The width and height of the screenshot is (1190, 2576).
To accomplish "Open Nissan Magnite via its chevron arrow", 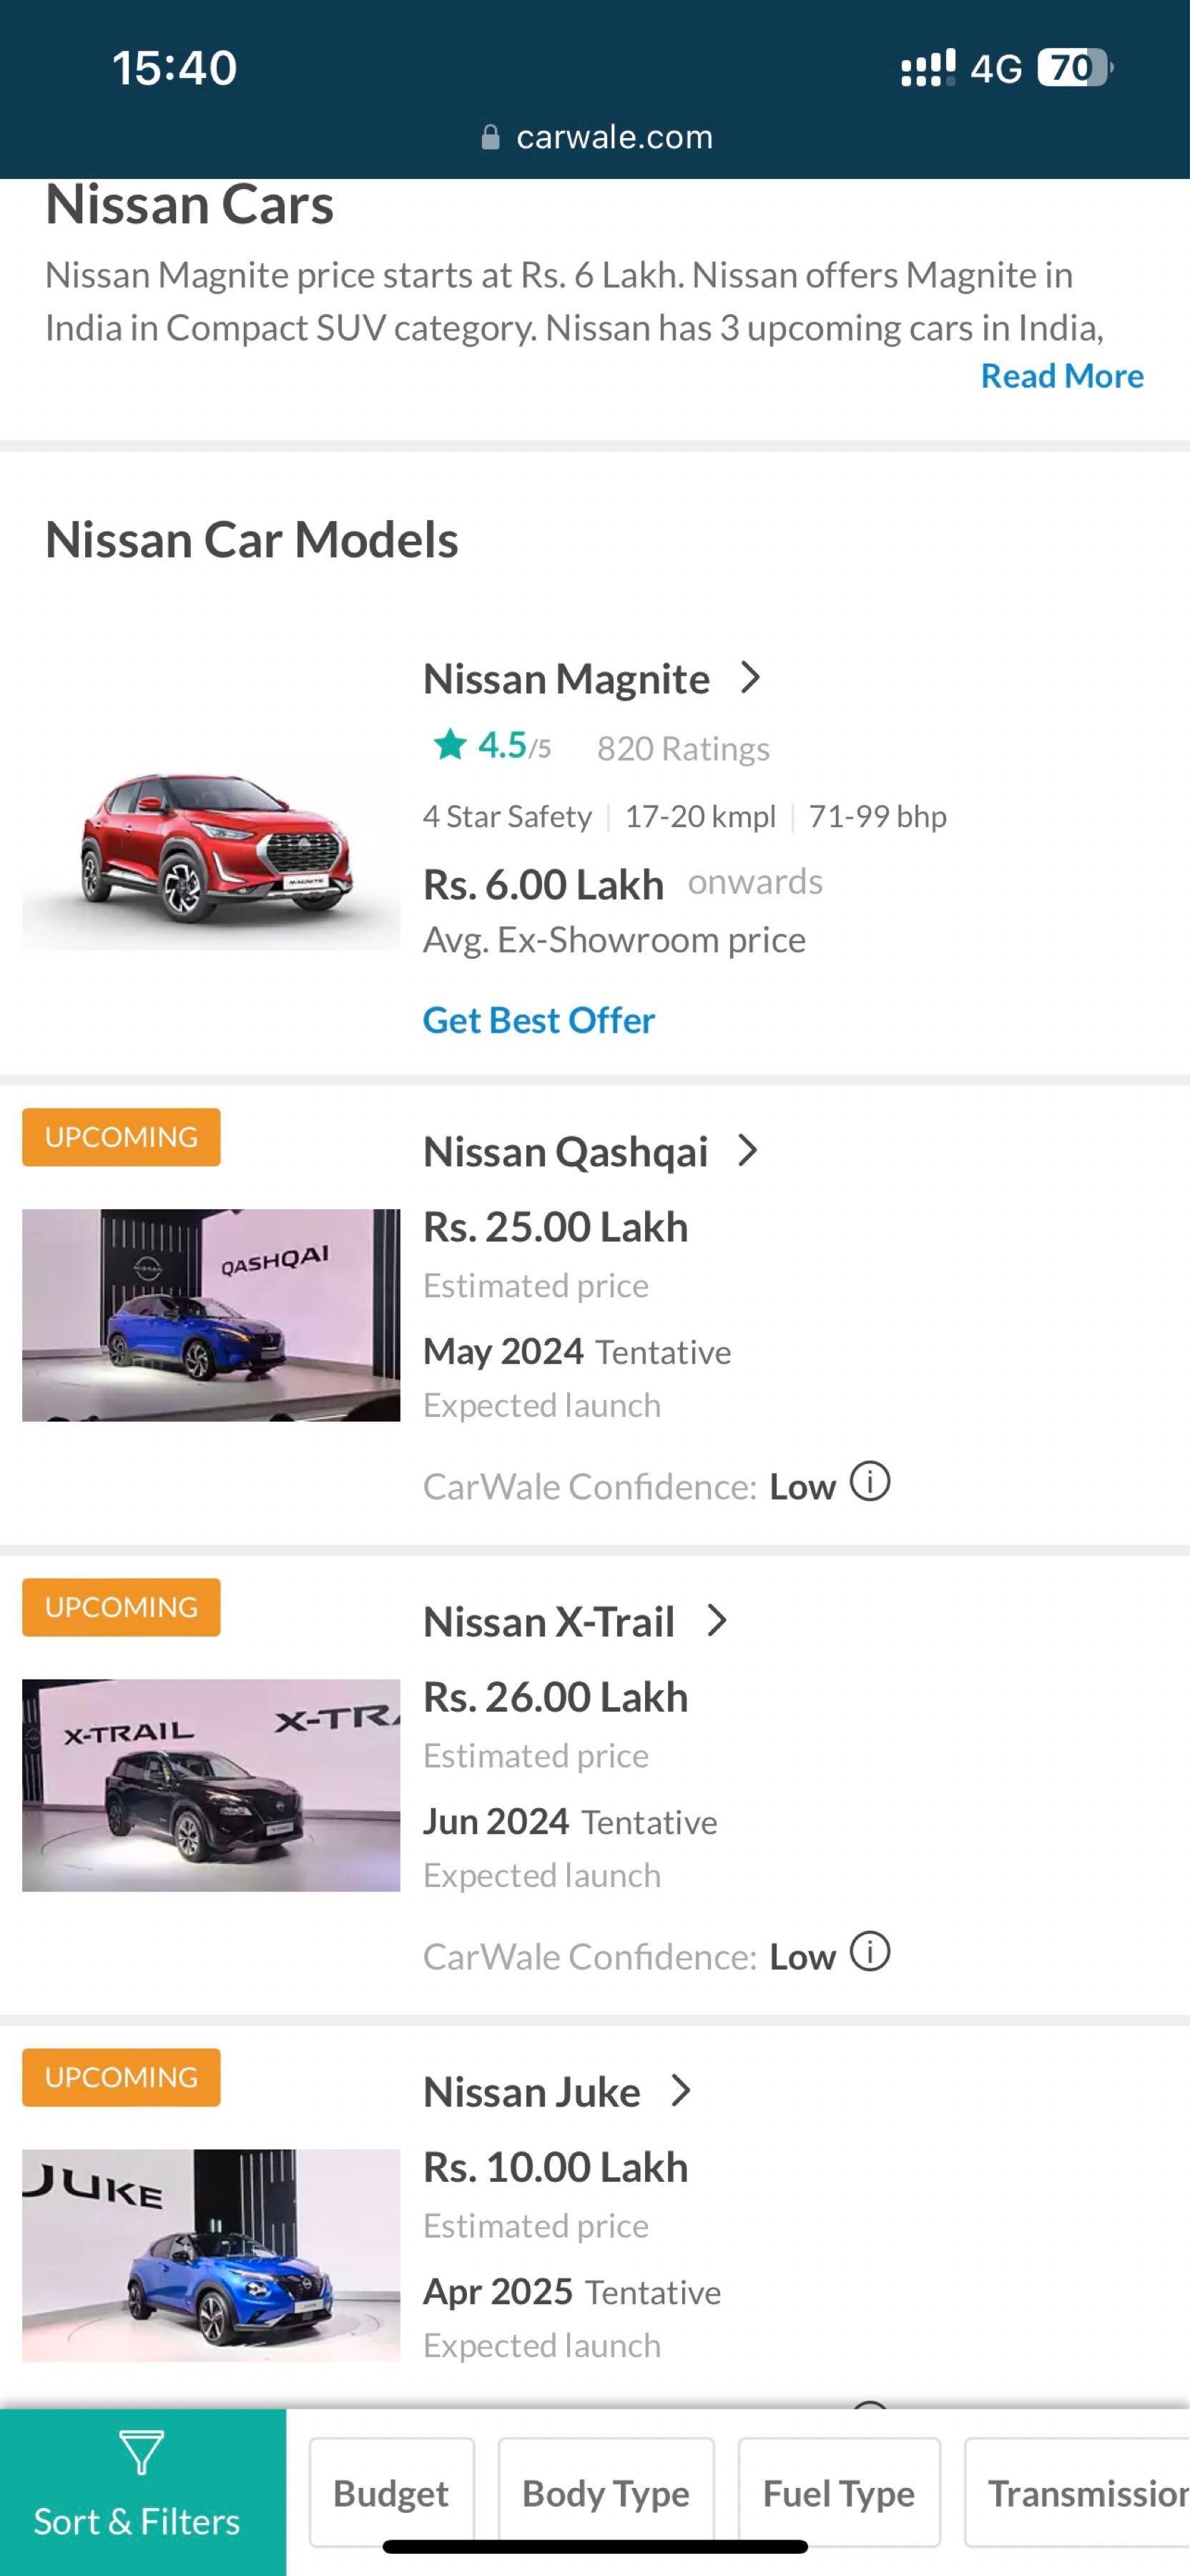I will click(x=750, y=678).
